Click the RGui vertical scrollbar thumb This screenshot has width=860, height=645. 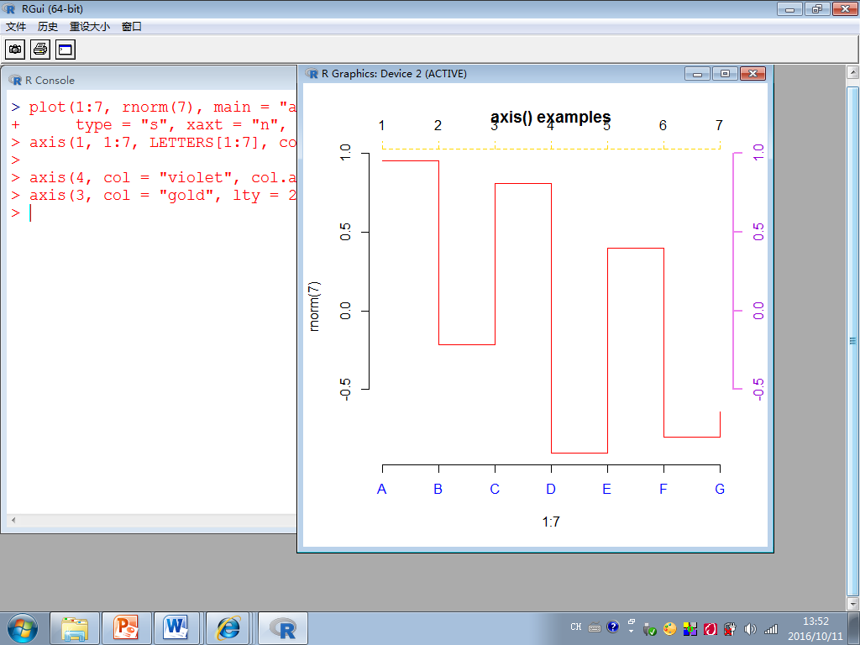pyautogui.click(x=852, y=340)
